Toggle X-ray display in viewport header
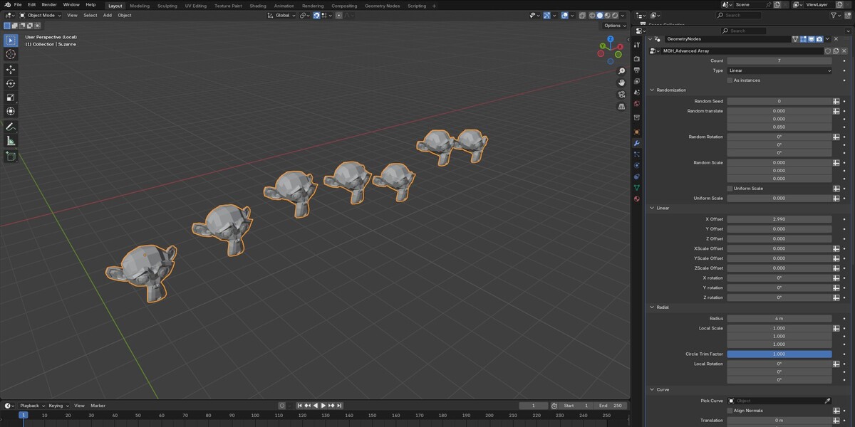The height and width of the screenshot is (427, 855). 583,15
